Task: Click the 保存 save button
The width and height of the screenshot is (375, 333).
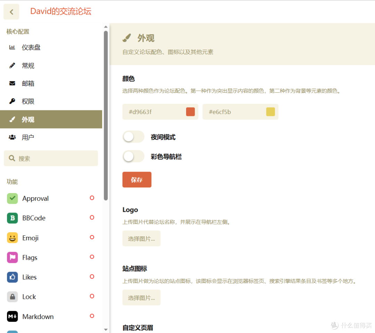Action: coord(137,180)
